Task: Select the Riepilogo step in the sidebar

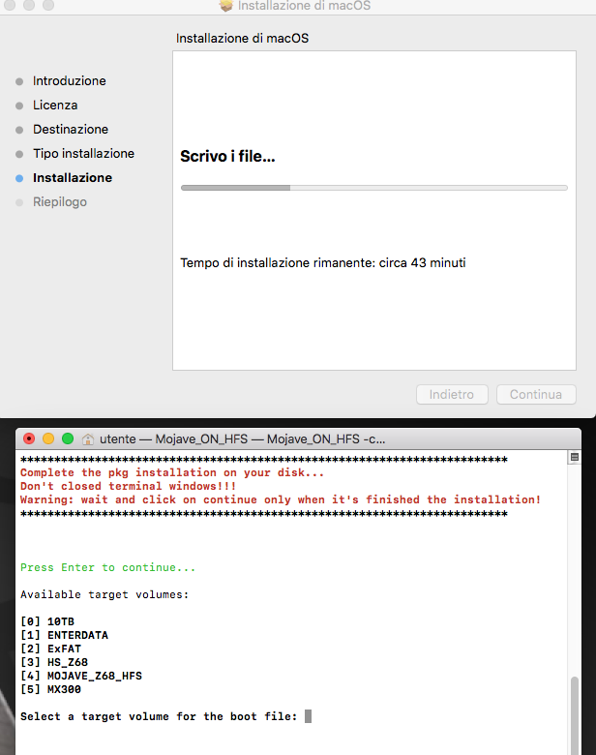Action: coord(60,201)
